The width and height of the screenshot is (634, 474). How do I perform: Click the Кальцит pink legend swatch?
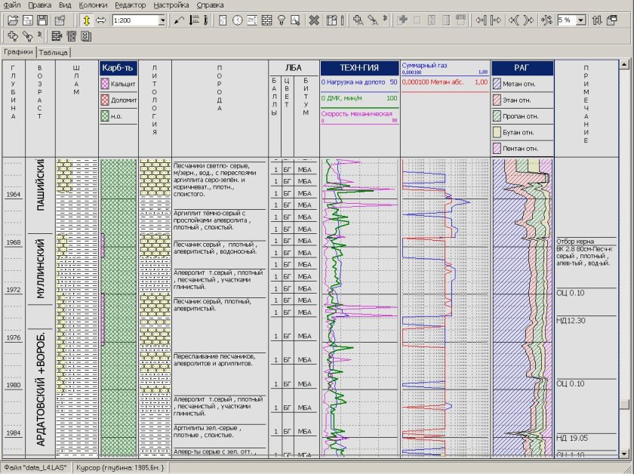click(106, 84)
